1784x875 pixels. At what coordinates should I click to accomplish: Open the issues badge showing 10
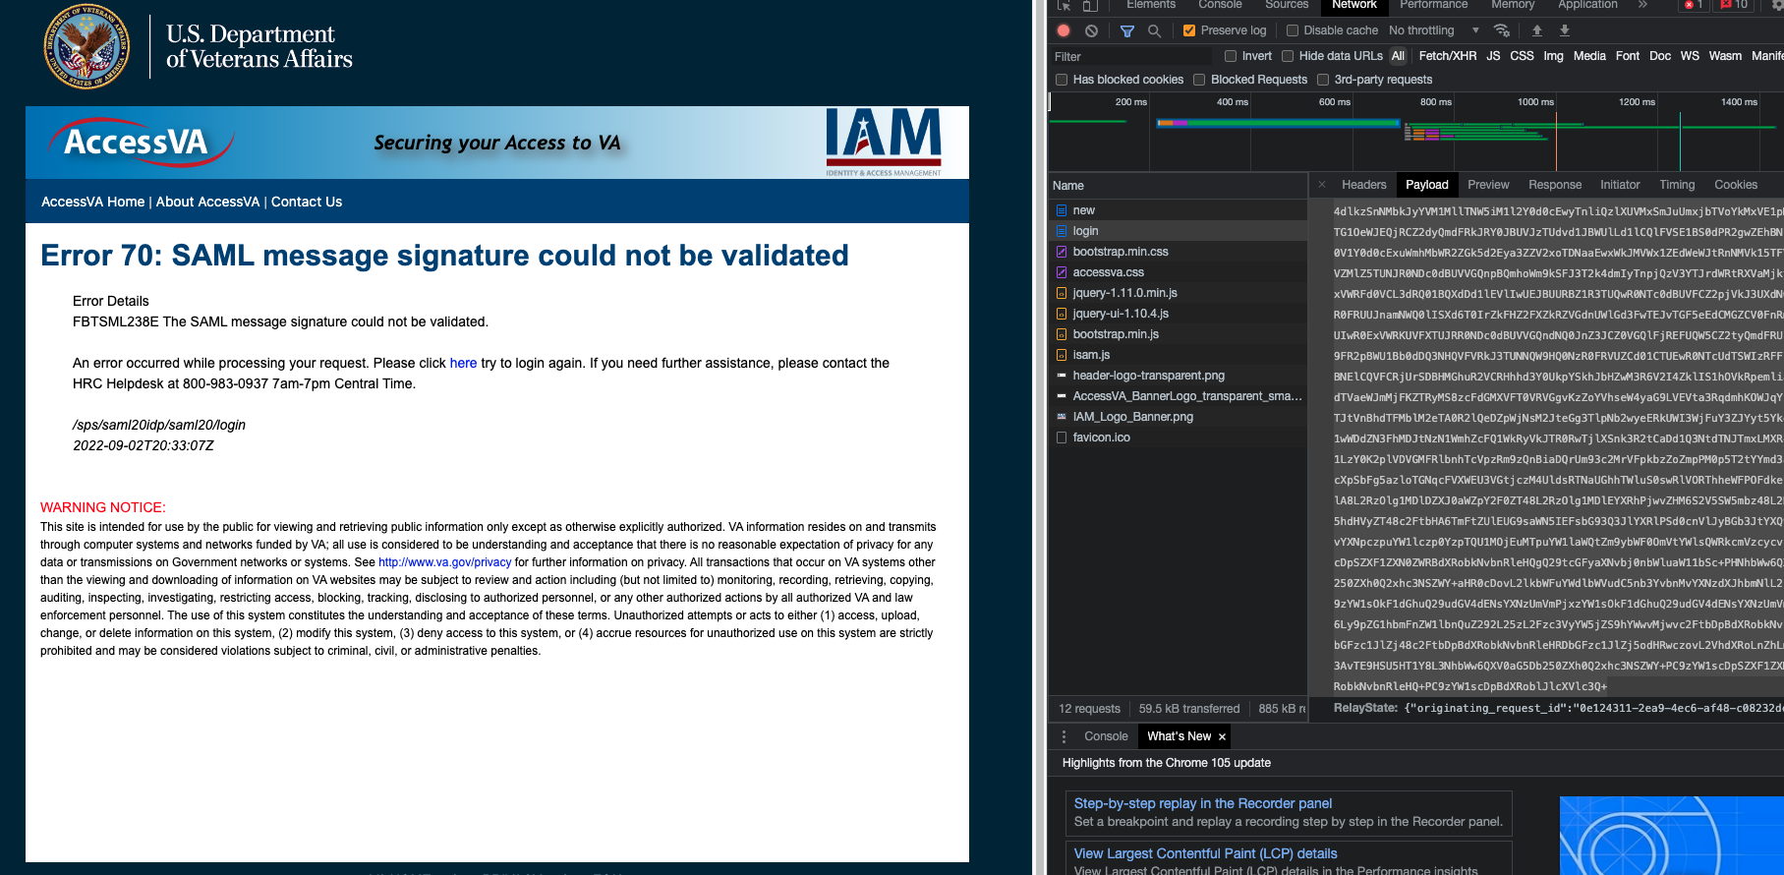click(x=1734, y=5)
